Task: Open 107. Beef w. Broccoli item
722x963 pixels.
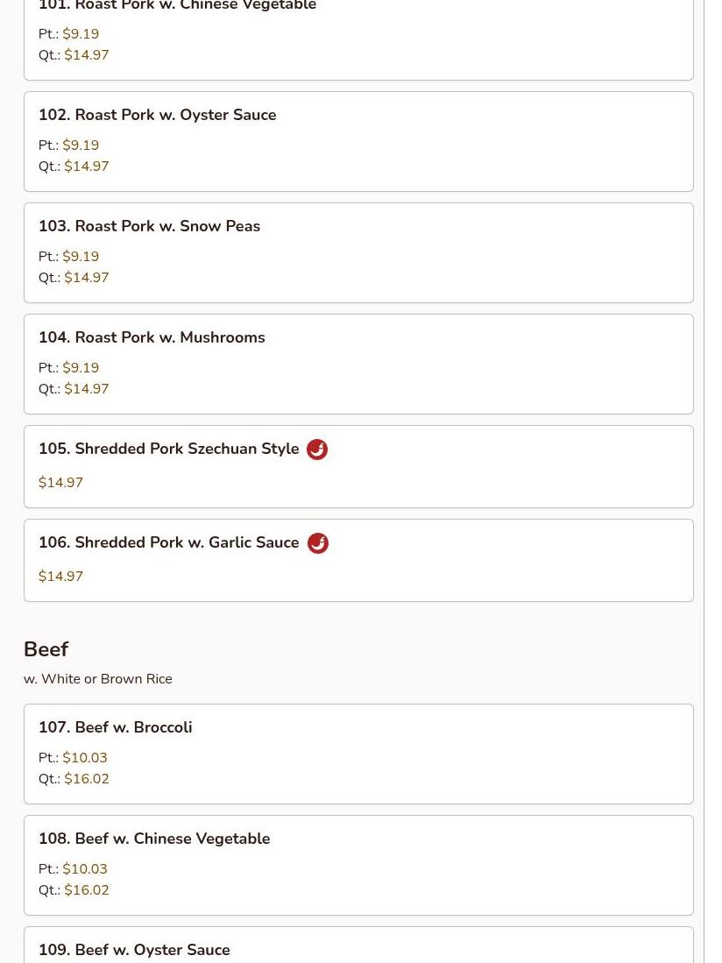Action: (x=358, y=754)
